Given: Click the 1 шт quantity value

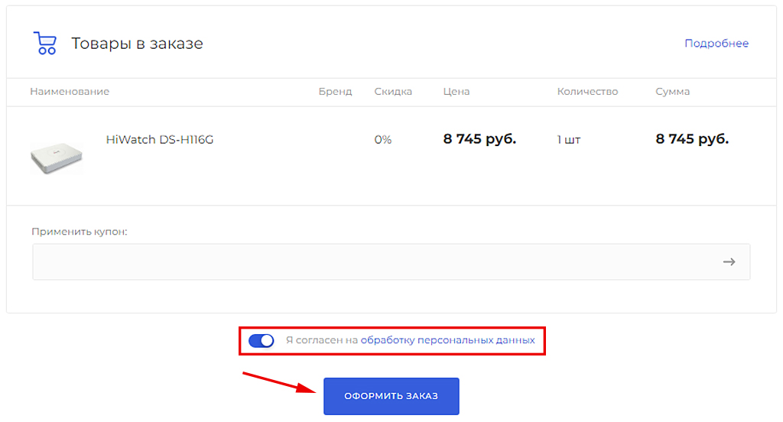Looking at the screenshot, I should click(569, 140).
